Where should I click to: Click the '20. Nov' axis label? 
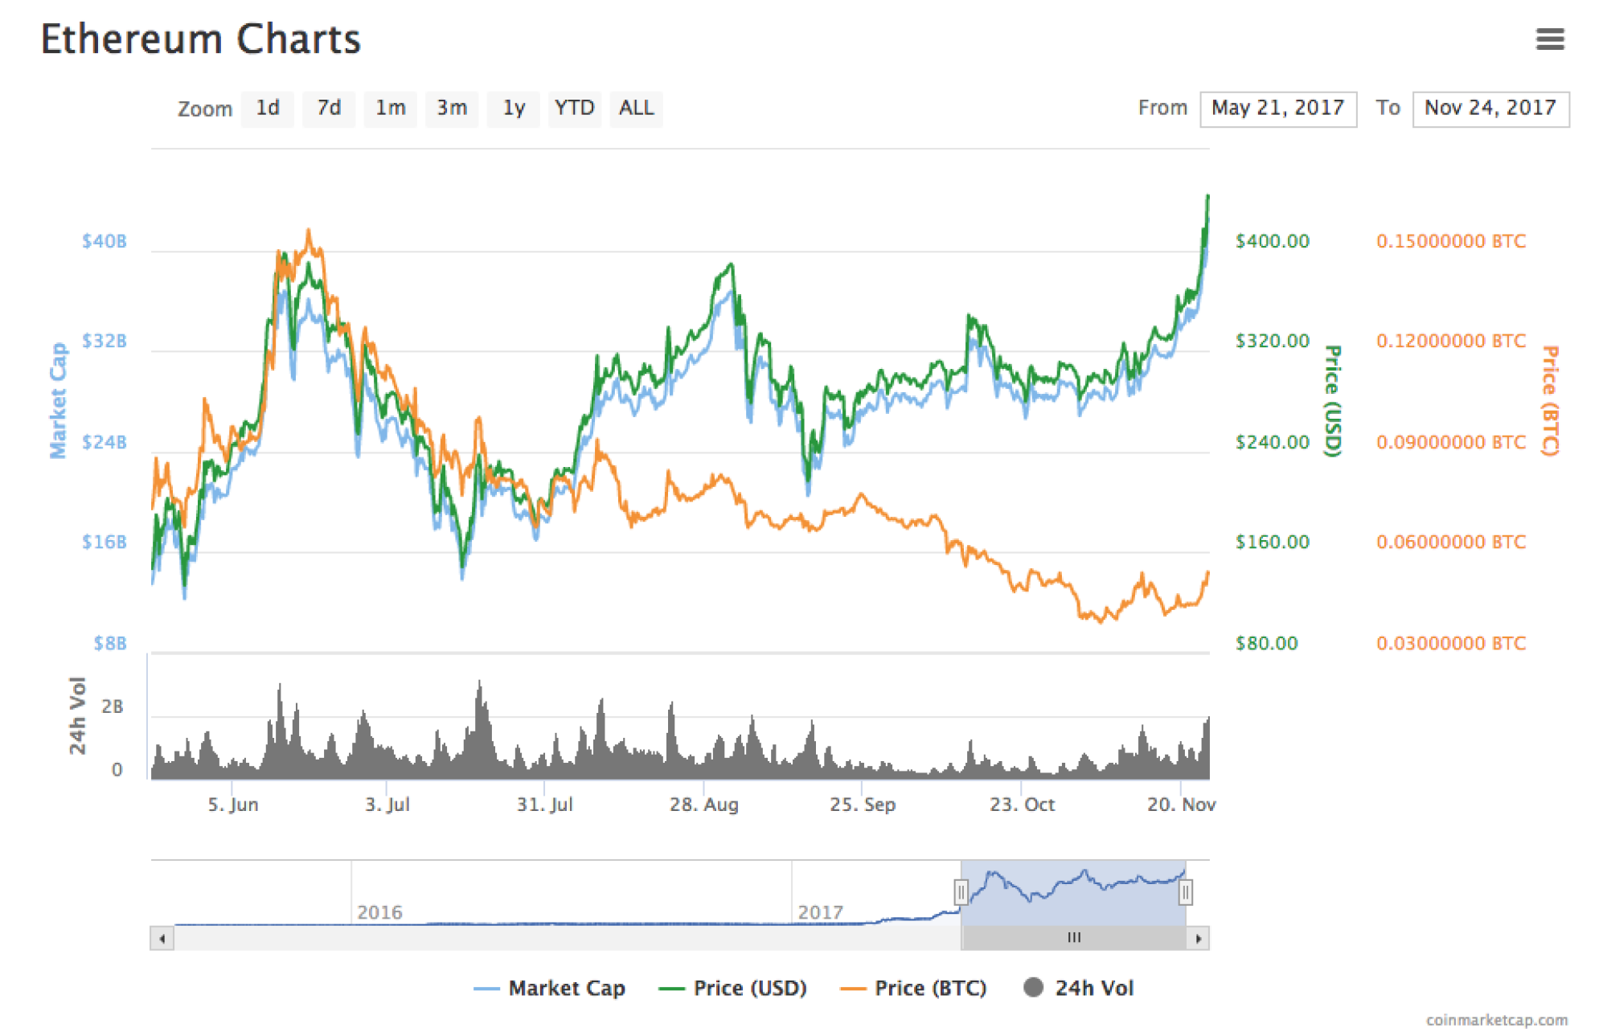point(1181,804)
